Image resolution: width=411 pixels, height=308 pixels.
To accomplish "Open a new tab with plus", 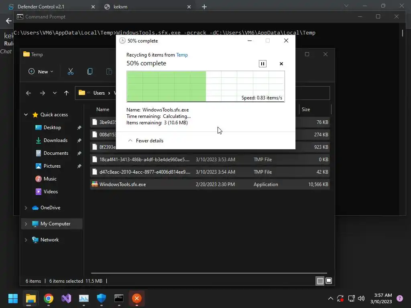I will (204, 7).
